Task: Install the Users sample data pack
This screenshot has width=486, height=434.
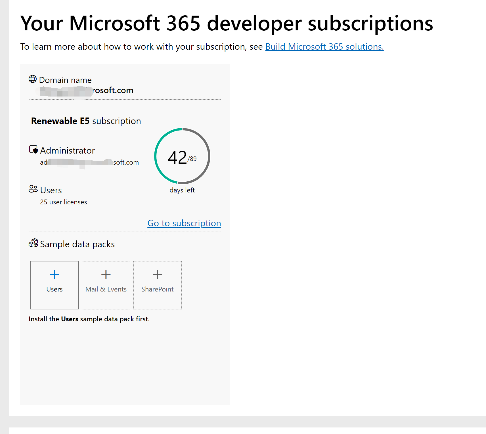Action: pyautogui.click(x=55, y=285)
